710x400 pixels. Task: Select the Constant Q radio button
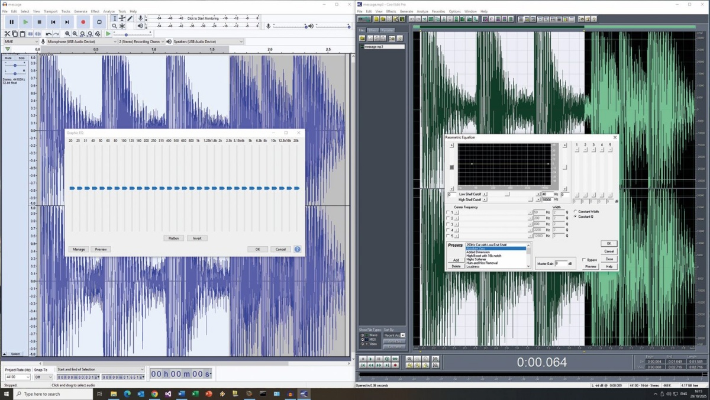pos(575,217)
